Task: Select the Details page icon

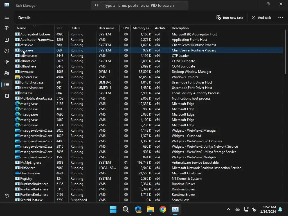Action: coord(7,84)
